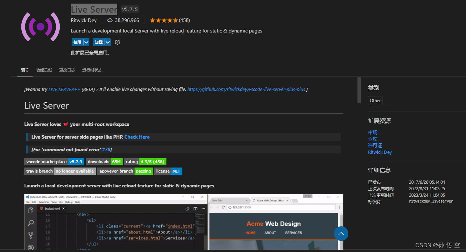Open the 运行时状态 runtime status tab
Image resolution: width=466 pixels, height=252 pixels.
[92, 70]
